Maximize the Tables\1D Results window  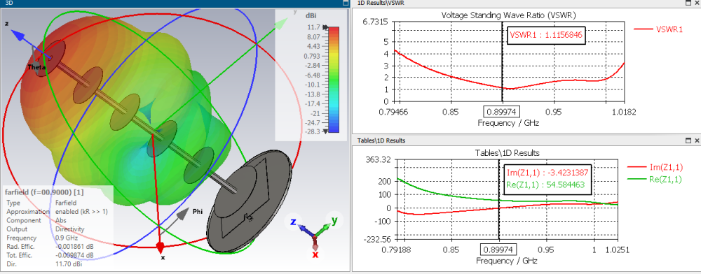(688, 140)
